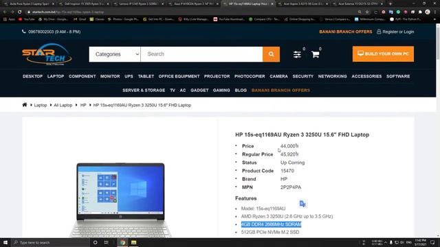Click the browser back arrow
The width and height of the screenshot is (440, 247).
coord(5,12)
